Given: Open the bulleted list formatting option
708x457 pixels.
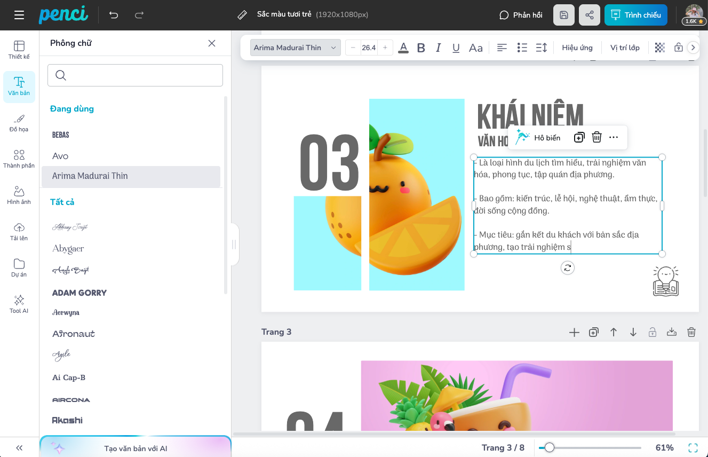Looking at the screenshot, I should point(522,48).
